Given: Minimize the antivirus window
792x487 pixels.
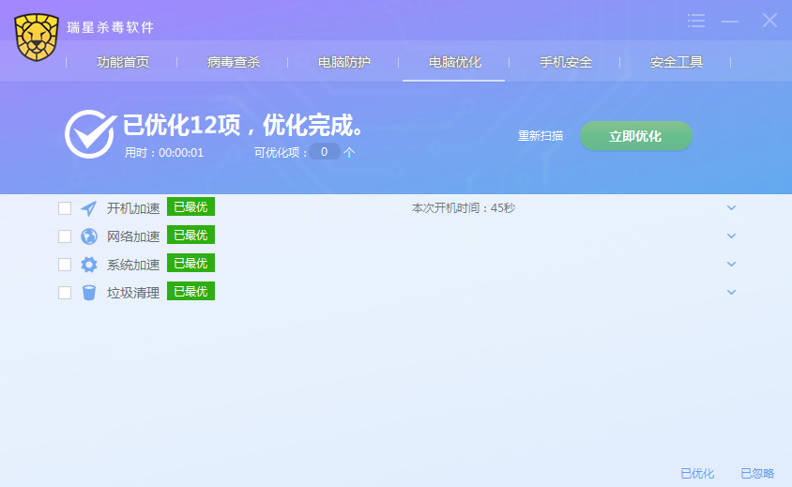Looking at the screenshot, I should 730,21.
